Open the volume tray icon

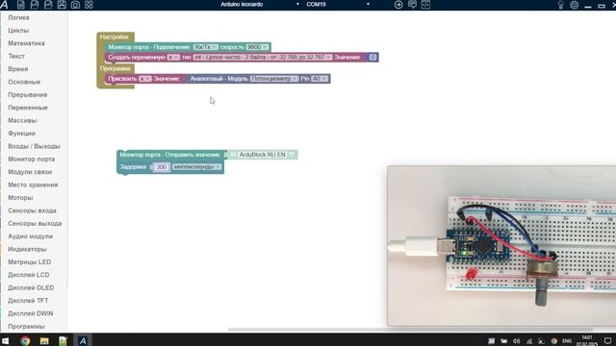coord(516,341)
